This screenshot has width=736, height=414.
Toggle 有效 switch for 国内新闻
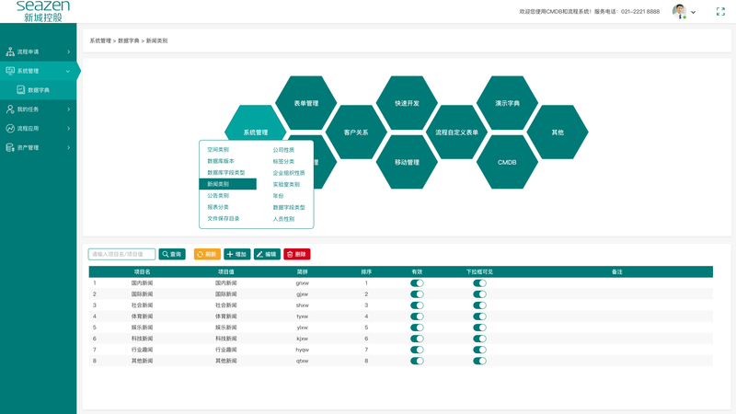(x=417, y=283)
